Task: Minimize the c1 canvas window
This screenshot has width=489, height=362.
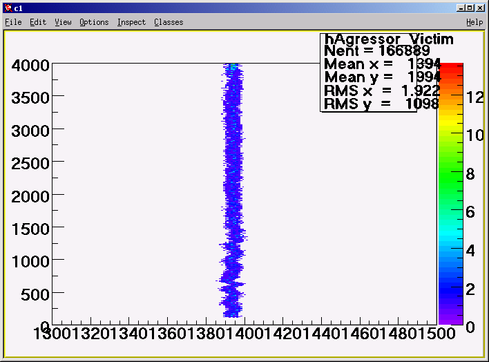Action: 460,8
